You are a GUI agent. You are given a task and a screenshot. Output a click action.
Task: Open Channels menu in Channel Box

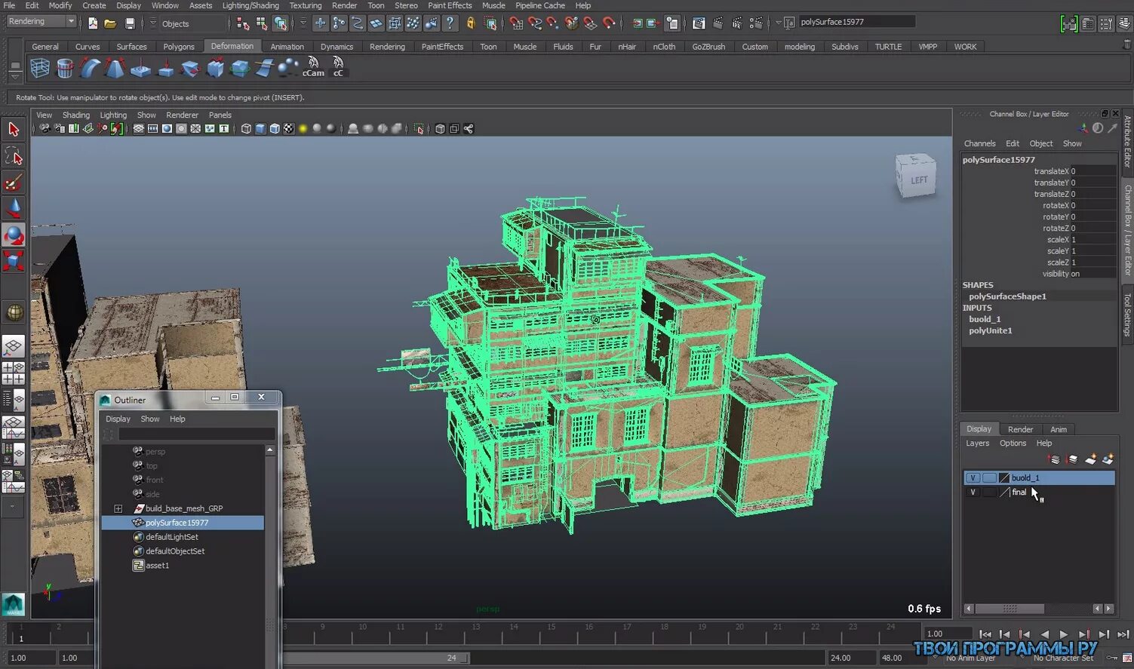979,143
